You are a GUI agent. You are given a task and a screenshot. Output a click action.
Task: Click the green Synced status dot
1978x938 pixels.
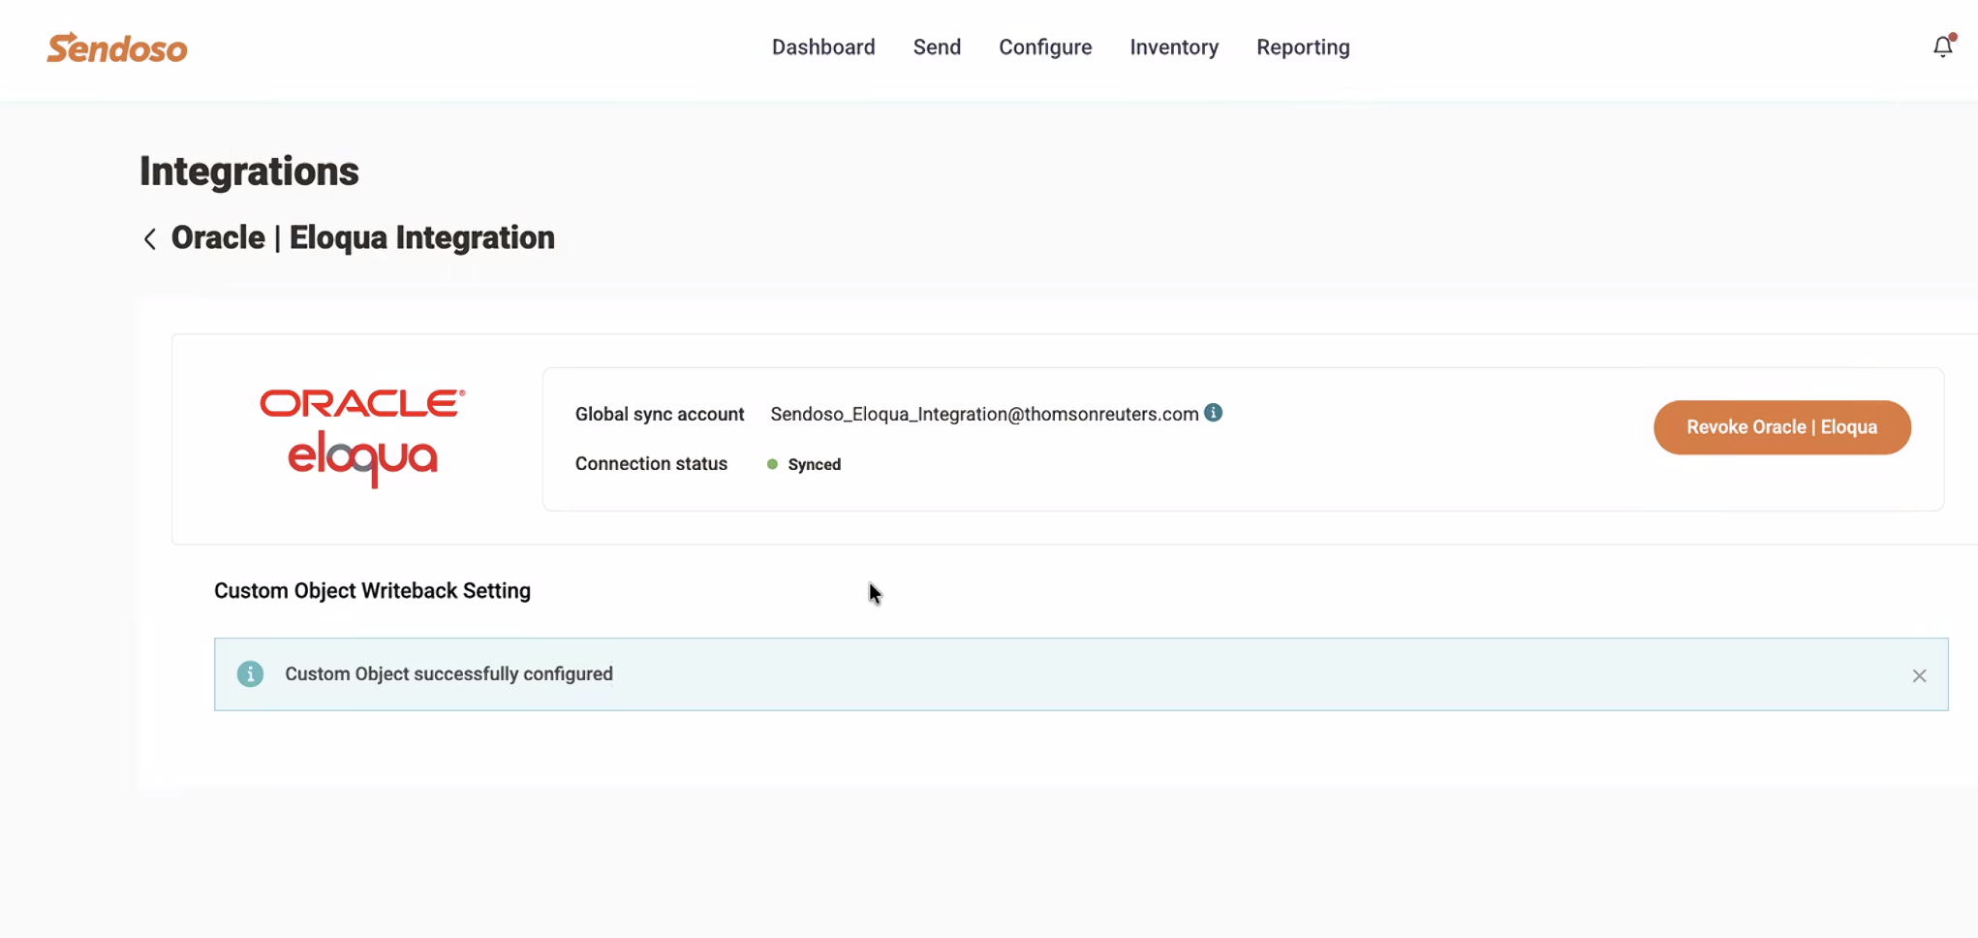tap(772, 464)
